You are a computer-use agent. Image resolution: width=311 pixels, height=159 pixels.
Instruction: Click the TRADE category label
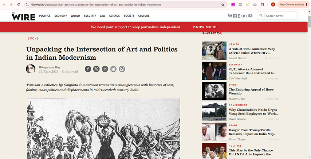[233, 125]
